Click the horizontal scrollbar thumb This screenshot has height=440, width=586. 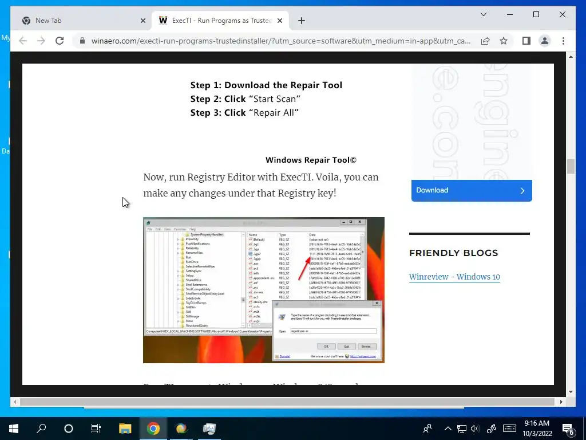[287, 402]
